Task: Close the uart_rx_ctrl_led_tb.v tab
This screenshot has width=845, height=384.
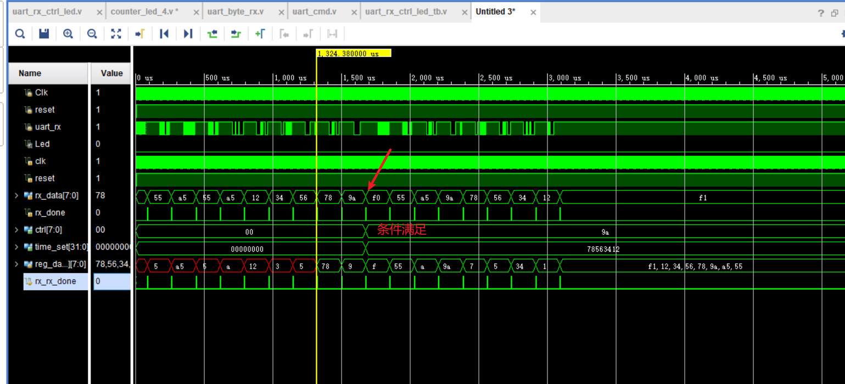Action: point(463,12)
